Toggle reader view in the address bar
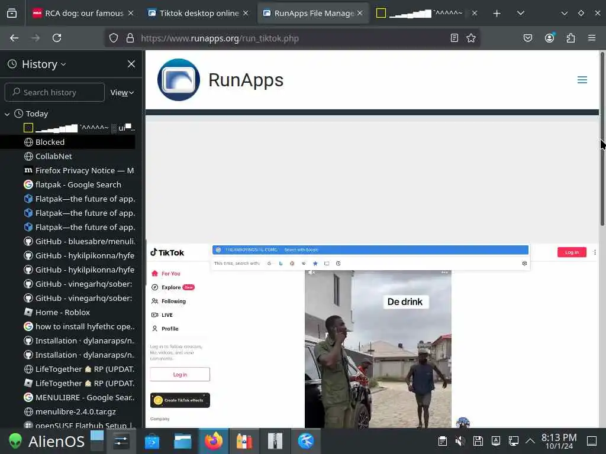The height and width of the screenshot is (454, 606). click(x=454, y=38)
